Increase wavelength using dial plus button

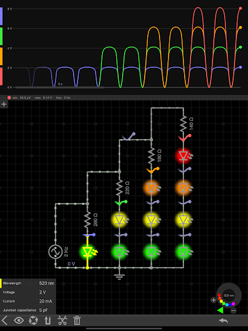coord(213,300)
